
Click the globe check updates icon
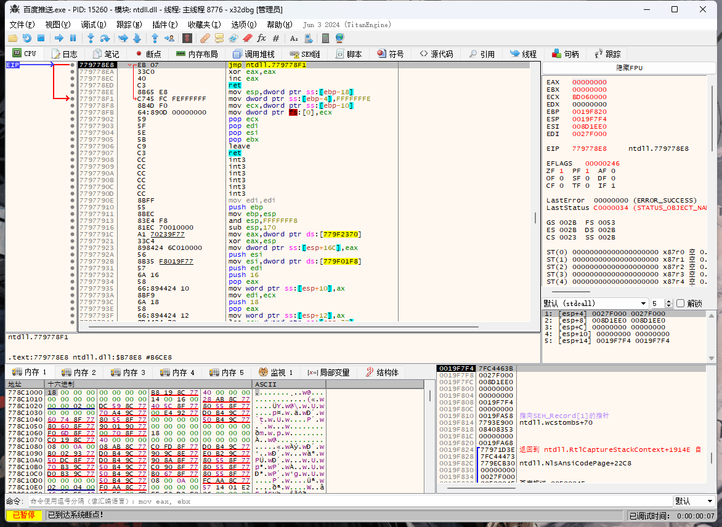click(x=340, y=38)
